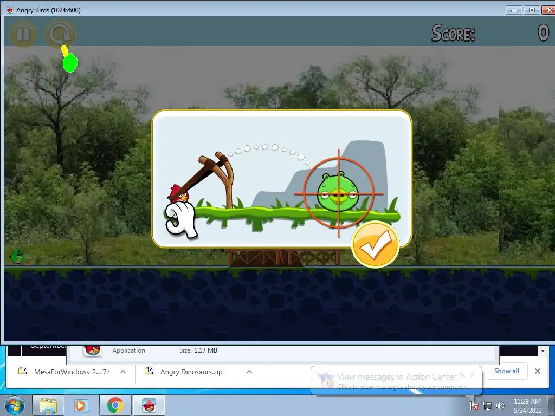Switch to Chrome in taskbar
Image resolution: width=555 pixels, height=416 pixels.
115,405
